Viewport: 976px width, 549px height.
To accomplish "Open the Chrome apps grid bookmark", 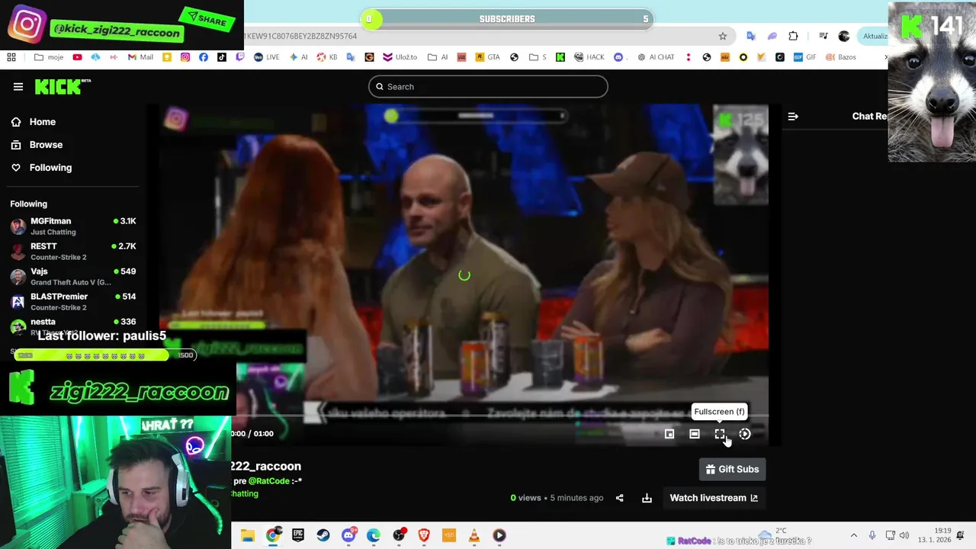I will [11, 57].
